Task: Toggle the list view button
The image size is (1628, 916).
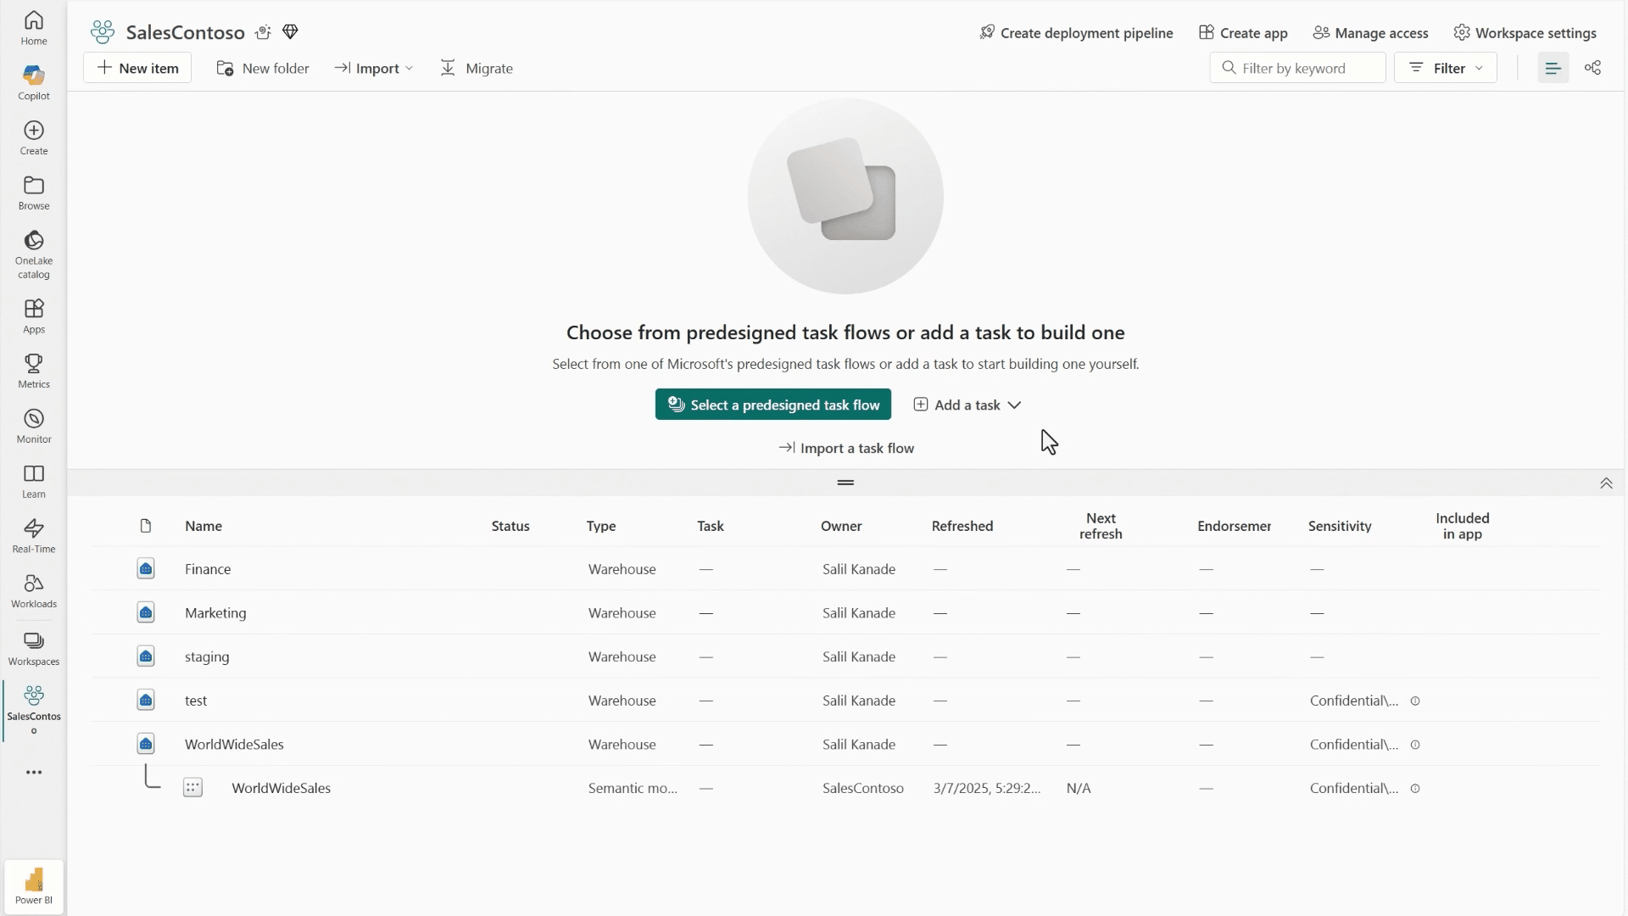Action: (1553, 68)
